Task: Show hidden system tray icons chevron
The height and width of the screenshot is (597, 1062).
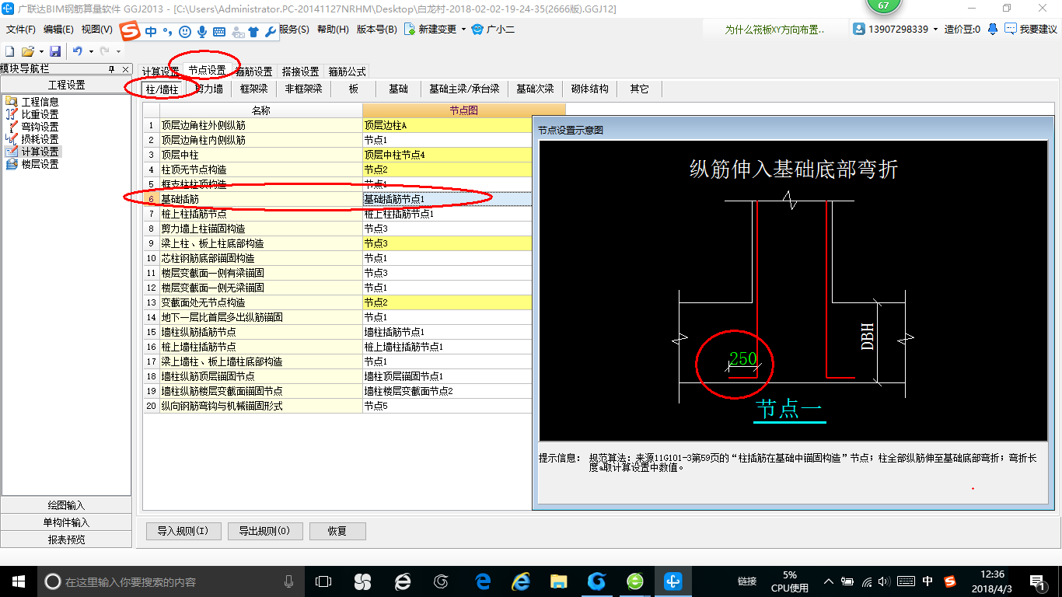Action: pos(829,581)
